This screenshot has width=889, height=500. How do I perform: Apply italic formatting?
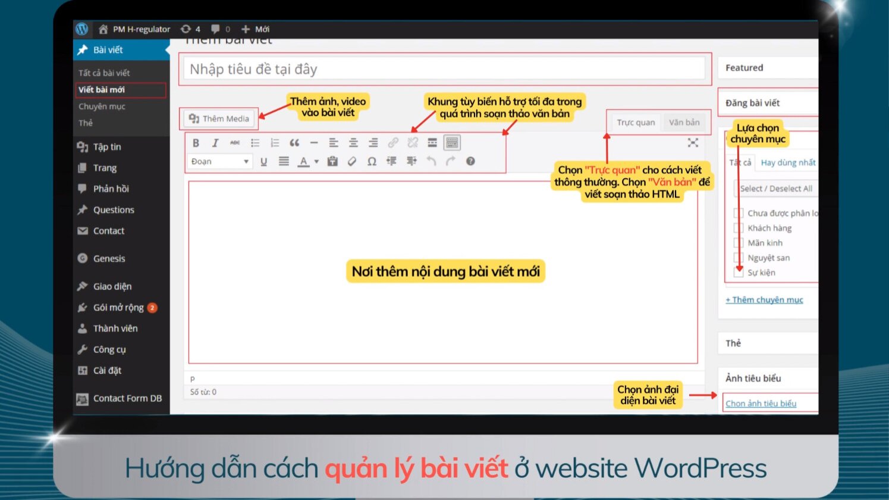pos(215,142)
